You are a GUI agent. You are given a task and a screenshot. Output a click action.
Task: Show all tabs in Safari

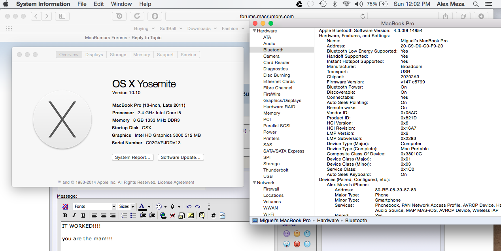pyautogui.click(x=463, y=16)
